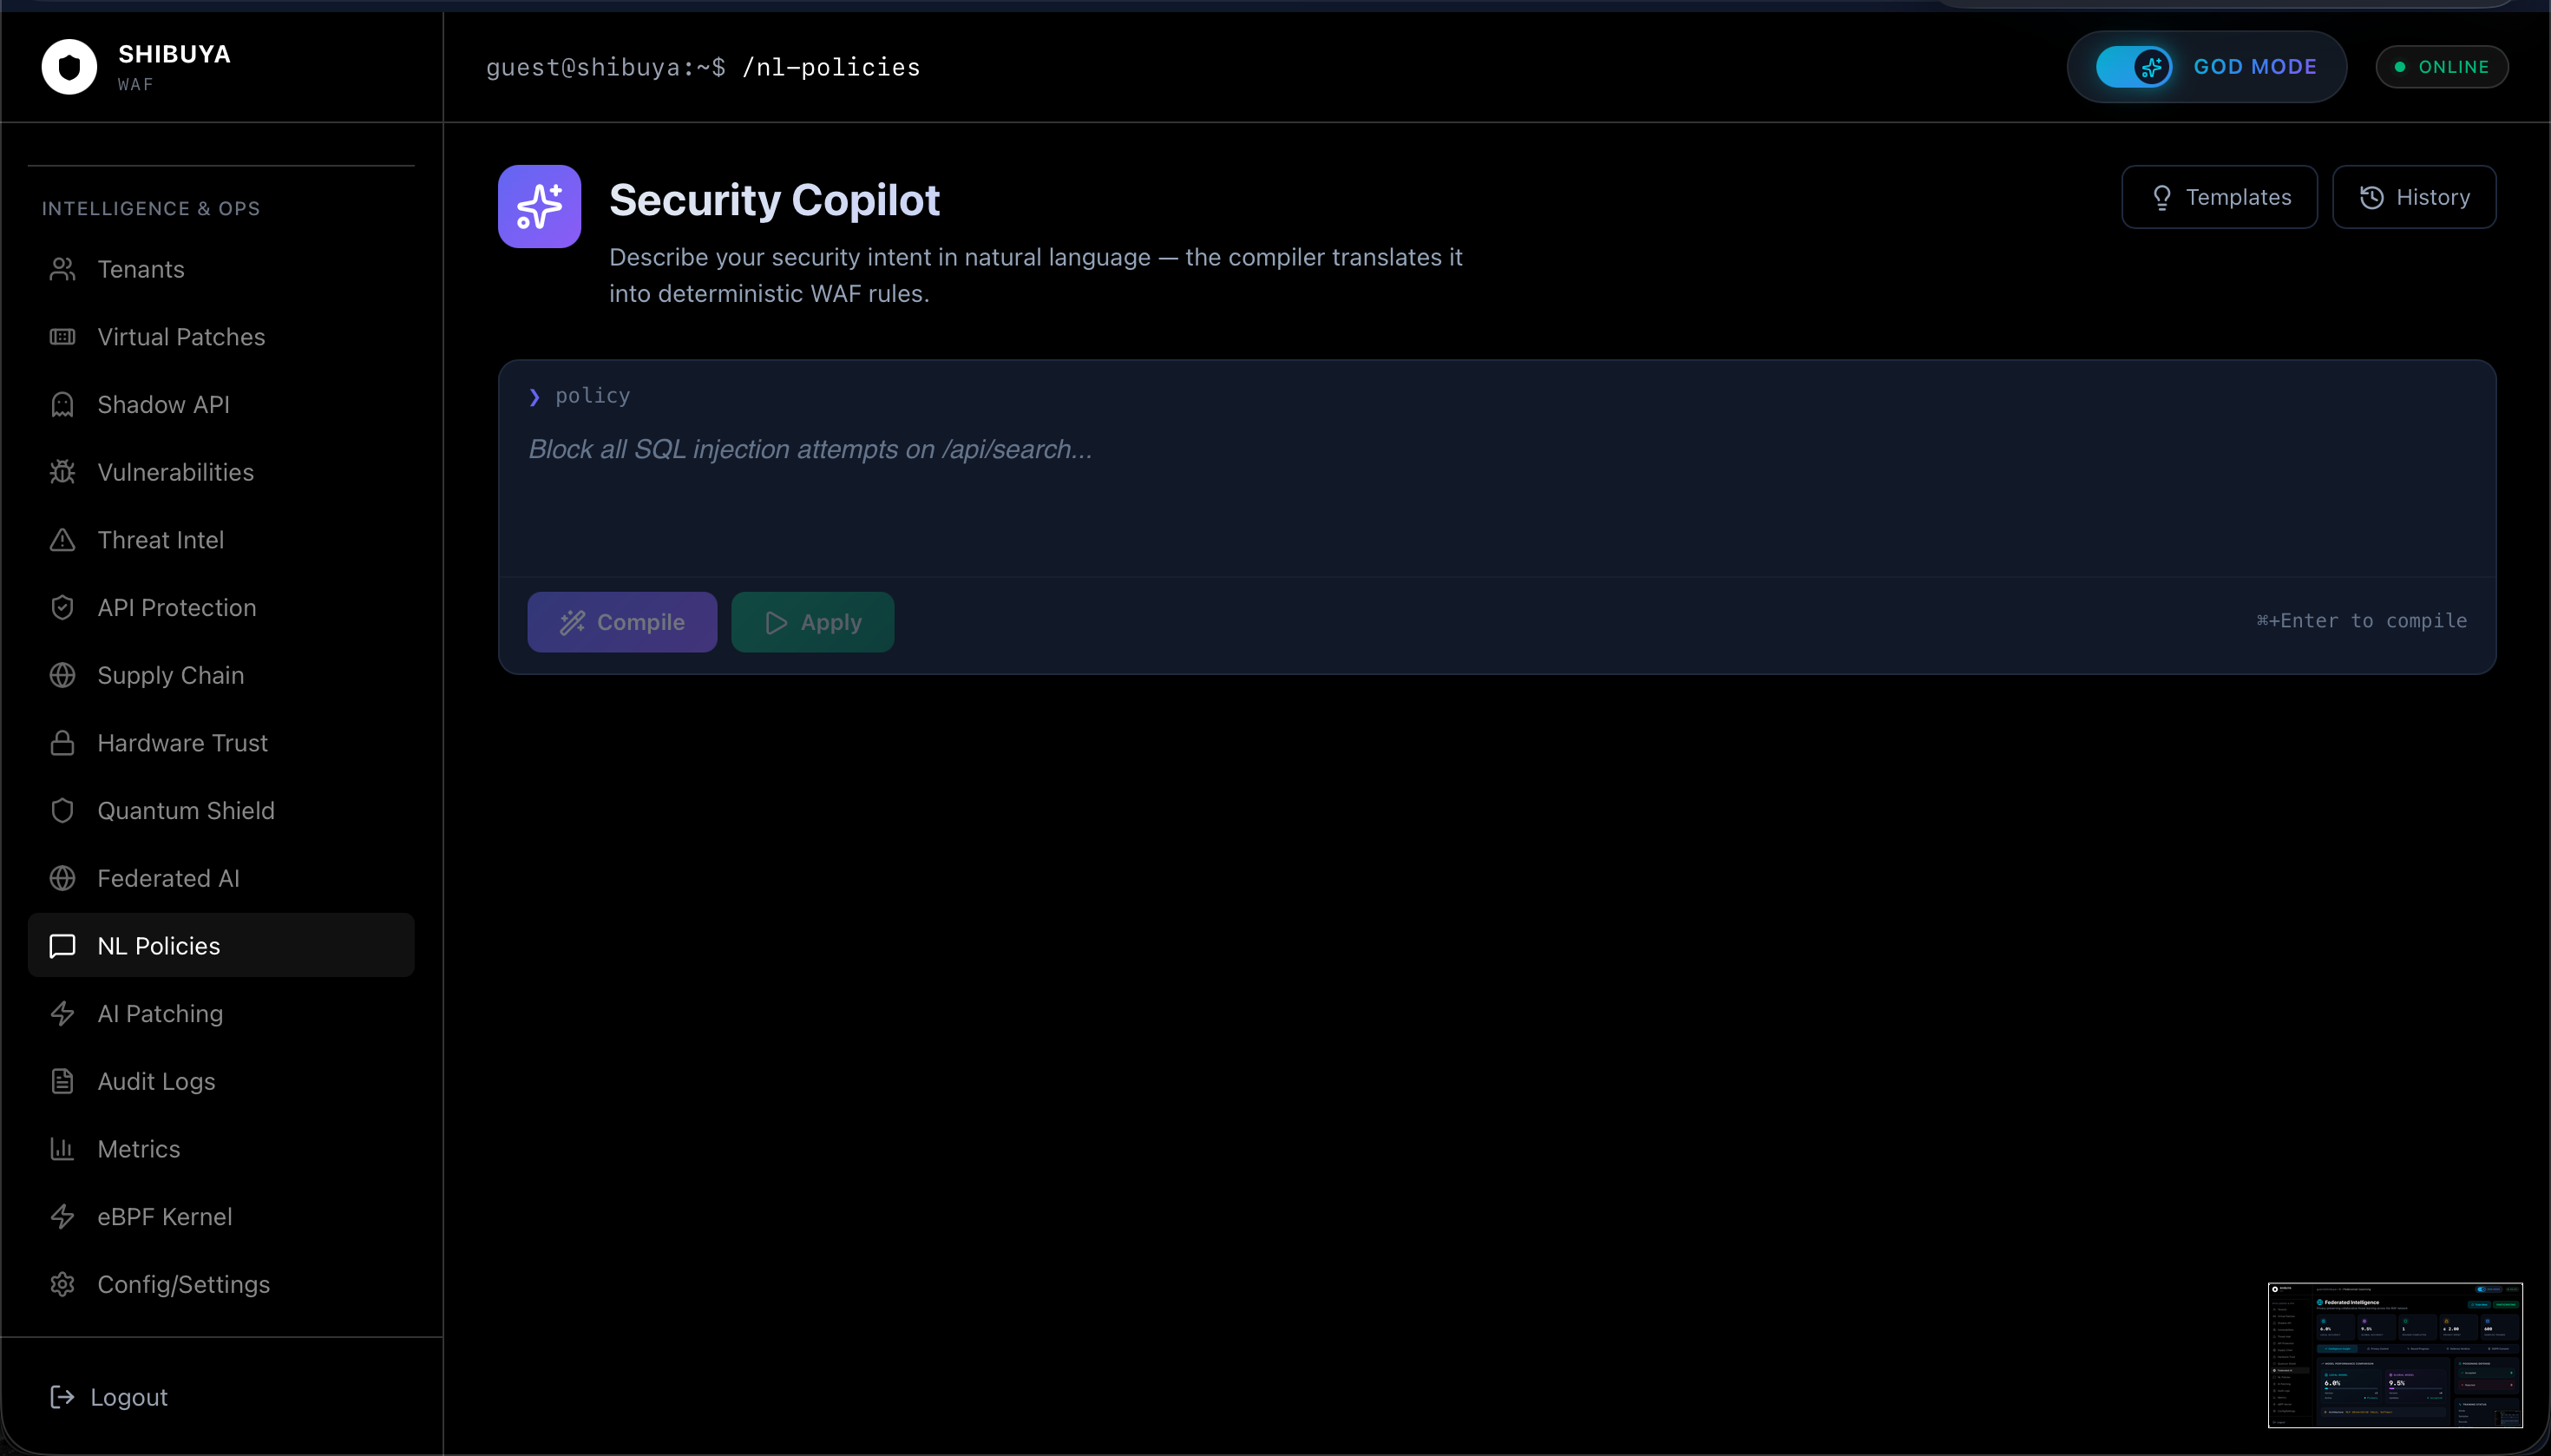Click the Audit Logs document icon
The height and width of the screenshot is (1456, 2551).
click(x=62, y=1081)
